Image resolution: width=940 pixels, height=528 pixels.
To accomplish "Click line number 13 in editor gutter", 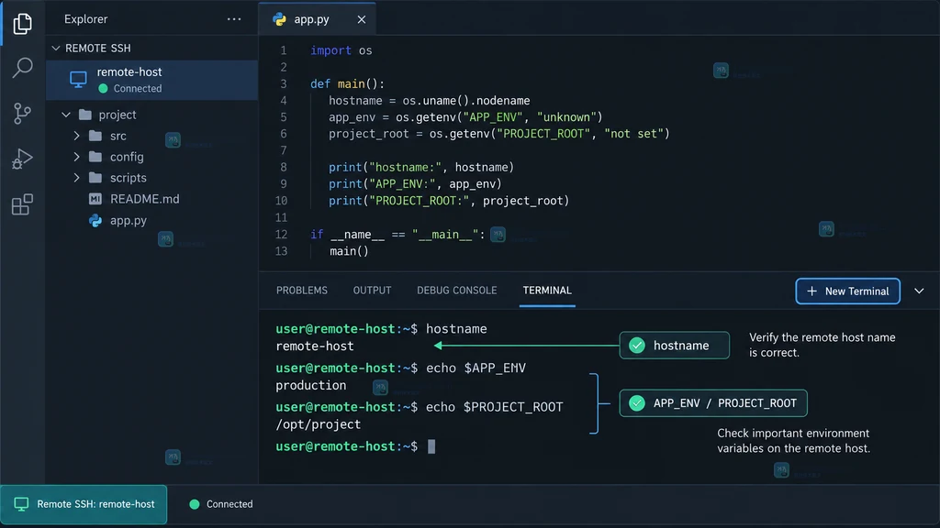I will point(281,251).
